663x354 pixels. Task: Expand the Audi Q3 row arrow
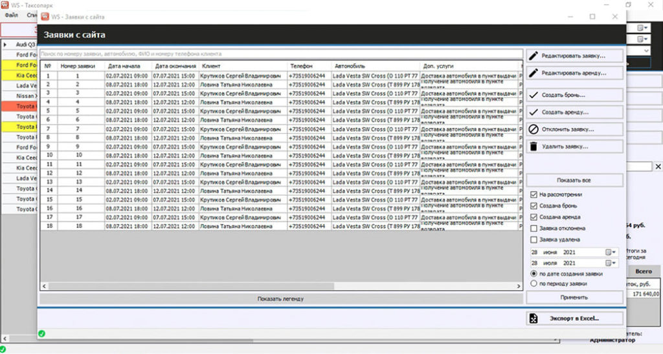point(5,45)
